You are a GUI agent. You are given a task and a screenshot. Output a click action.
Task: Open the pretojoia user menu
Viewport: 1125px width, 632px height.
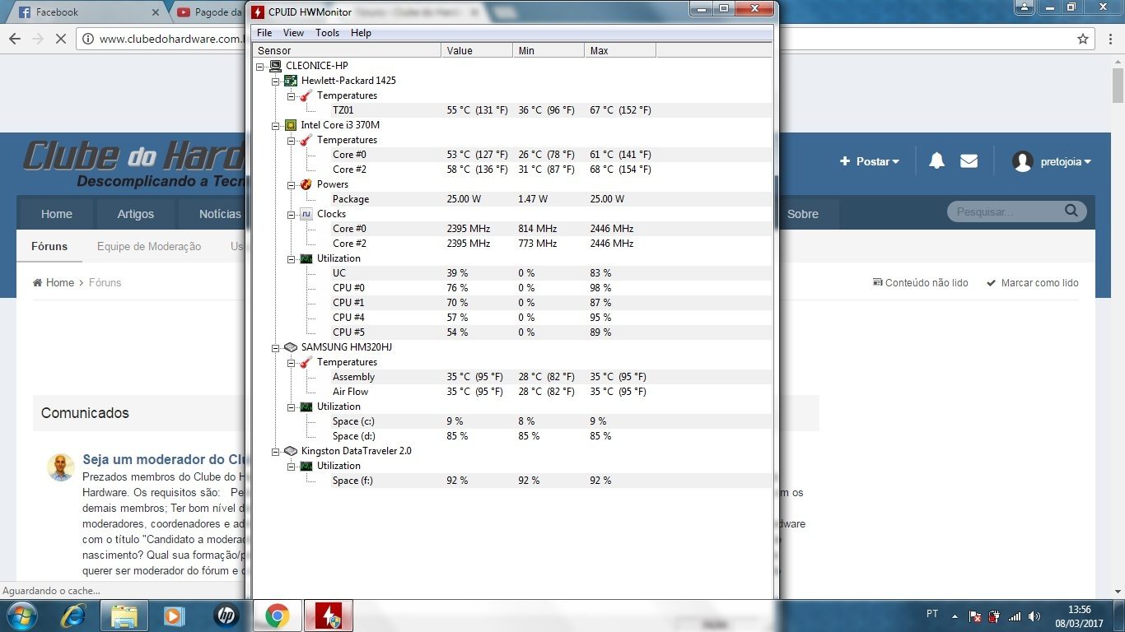(1052, 161)
